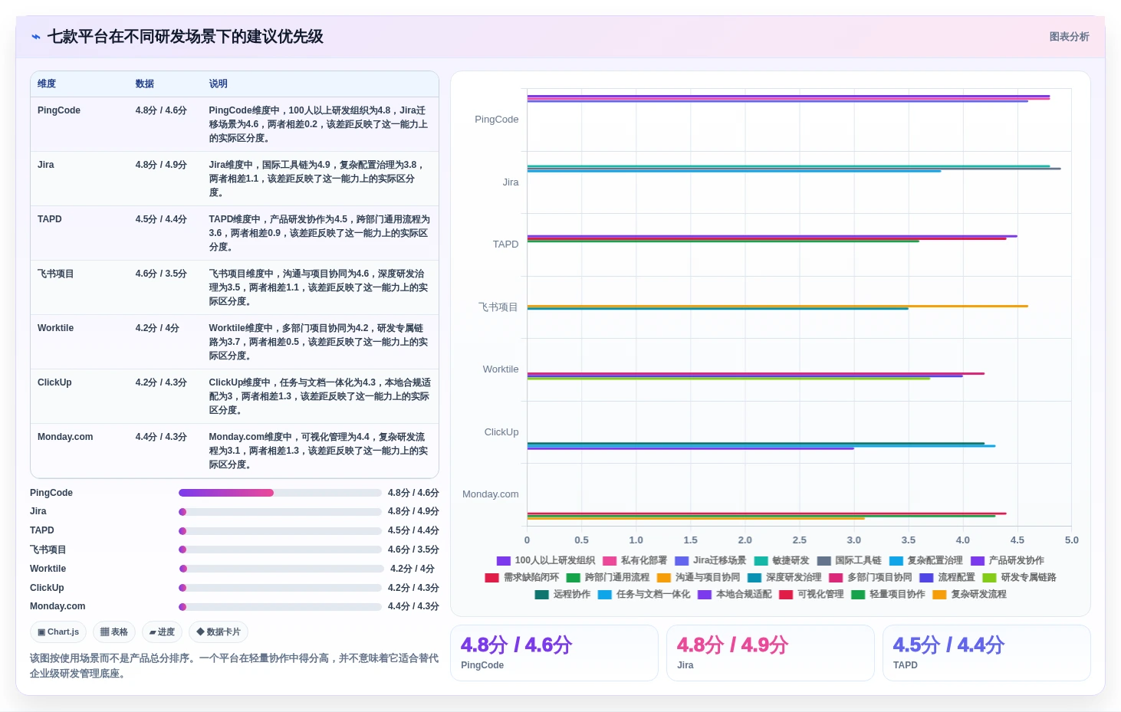Click the footnote starting with 该图按使用场景
This screenshot has height=712, width=1121.
tap(234, 666)
